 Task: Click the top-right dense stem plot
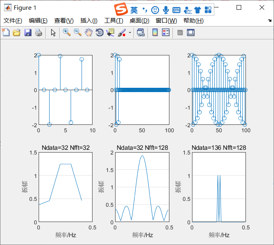pos(219,90)
